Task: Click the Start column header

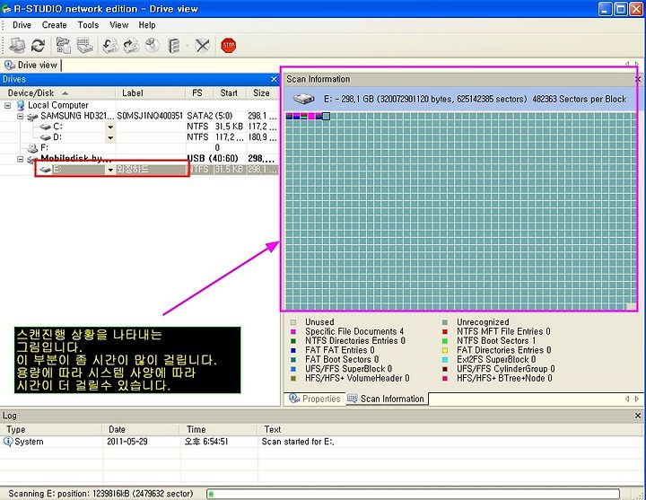Action: point(230,92)
